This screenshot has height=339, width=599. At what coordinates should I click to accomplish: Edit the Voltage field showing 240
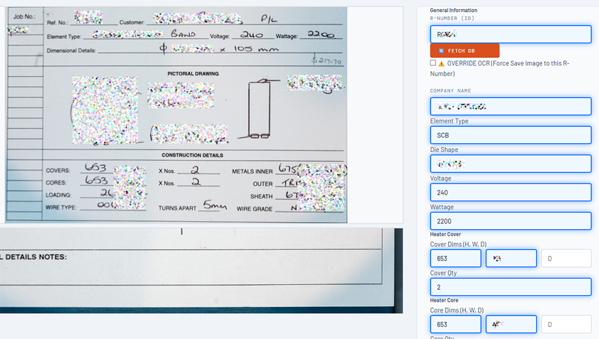click(511, 192)
